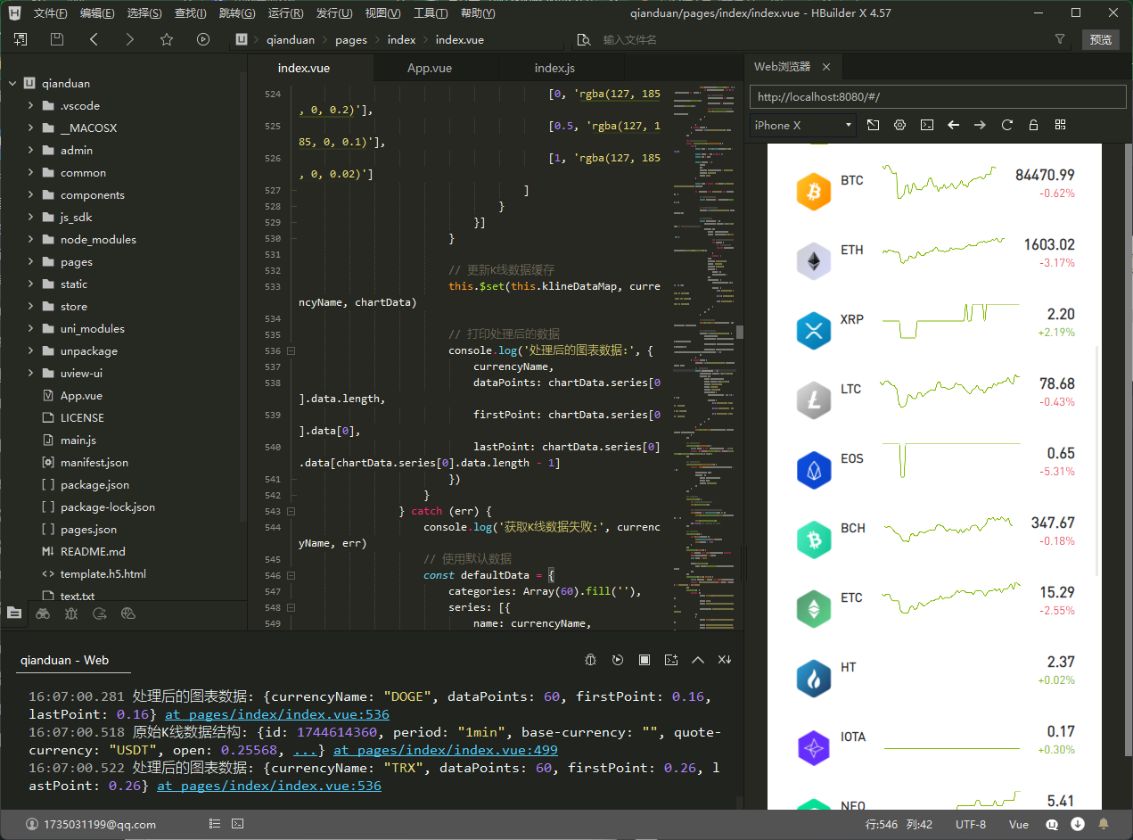Viewport: 1133px width, 840px height.
Task: Click the new terminal icon in console toolbar
Action: click(x=671, y=660)
